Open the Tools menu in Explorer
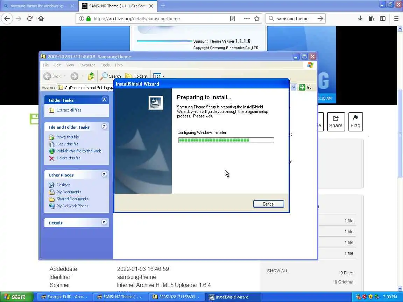 tap(105, 65)
